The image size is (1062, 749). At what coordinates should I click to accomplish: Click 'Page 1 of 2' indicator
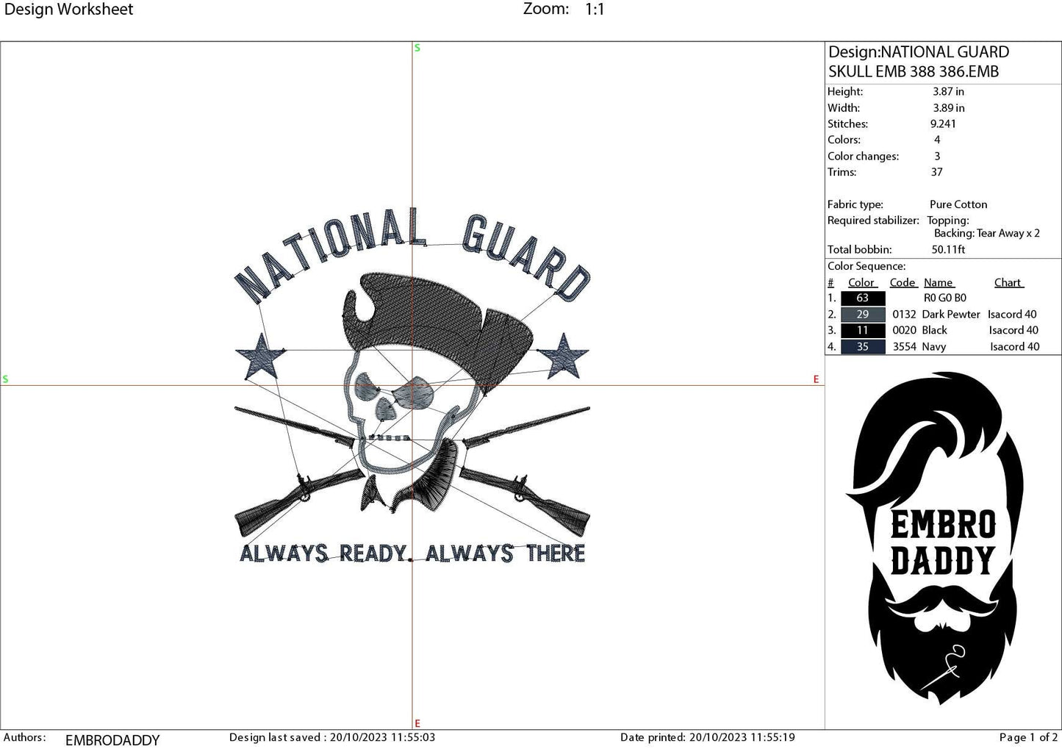[x=1028, y=737]
